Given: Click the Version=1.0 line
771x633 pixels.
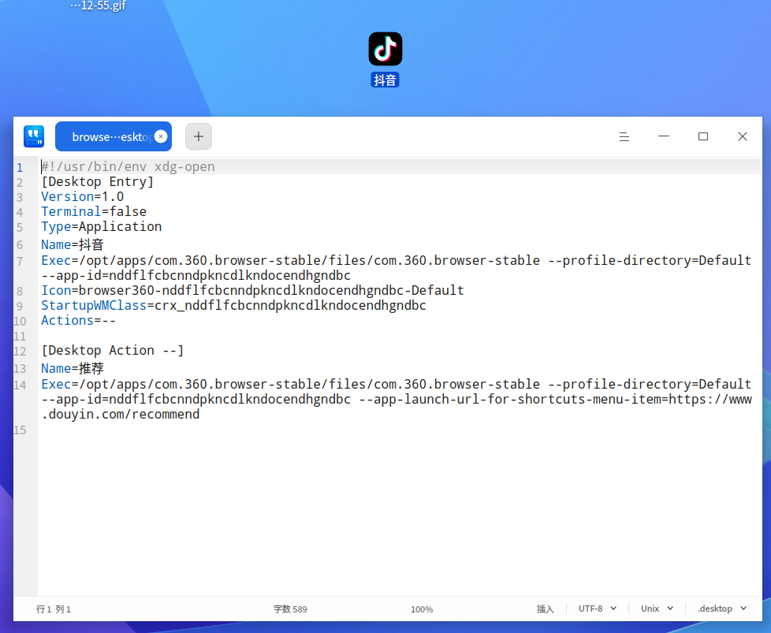Looking at the screenshot, I should (82, 197).
